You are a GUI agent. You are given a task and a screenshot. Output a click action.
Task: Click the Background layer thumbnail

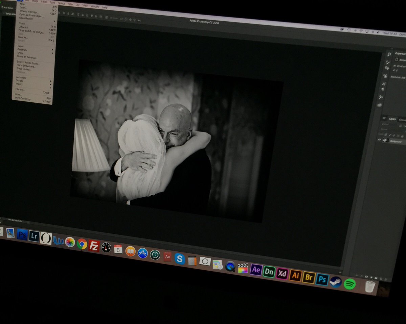point(385,141)
